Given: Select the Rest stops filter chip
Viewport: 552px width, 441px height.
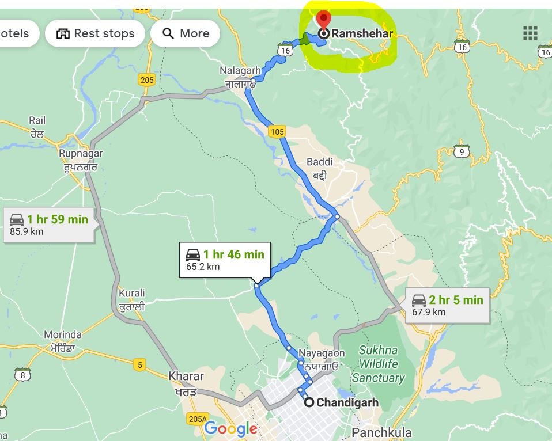Looking at the screenshot, I should (95, 33).
